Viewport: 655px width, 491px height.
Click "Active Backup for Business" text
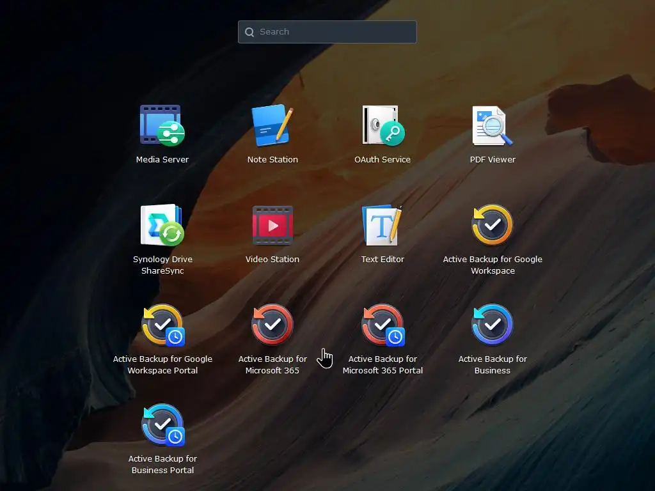(x=493, y=364)
